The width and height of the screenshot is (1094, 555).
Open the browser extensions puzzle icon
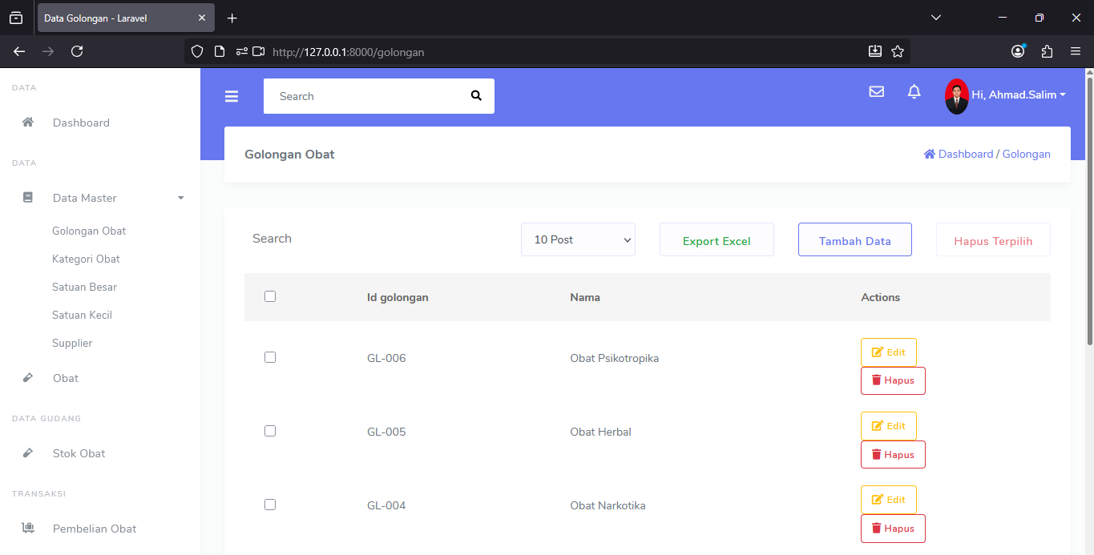(x=1047, y=51)
